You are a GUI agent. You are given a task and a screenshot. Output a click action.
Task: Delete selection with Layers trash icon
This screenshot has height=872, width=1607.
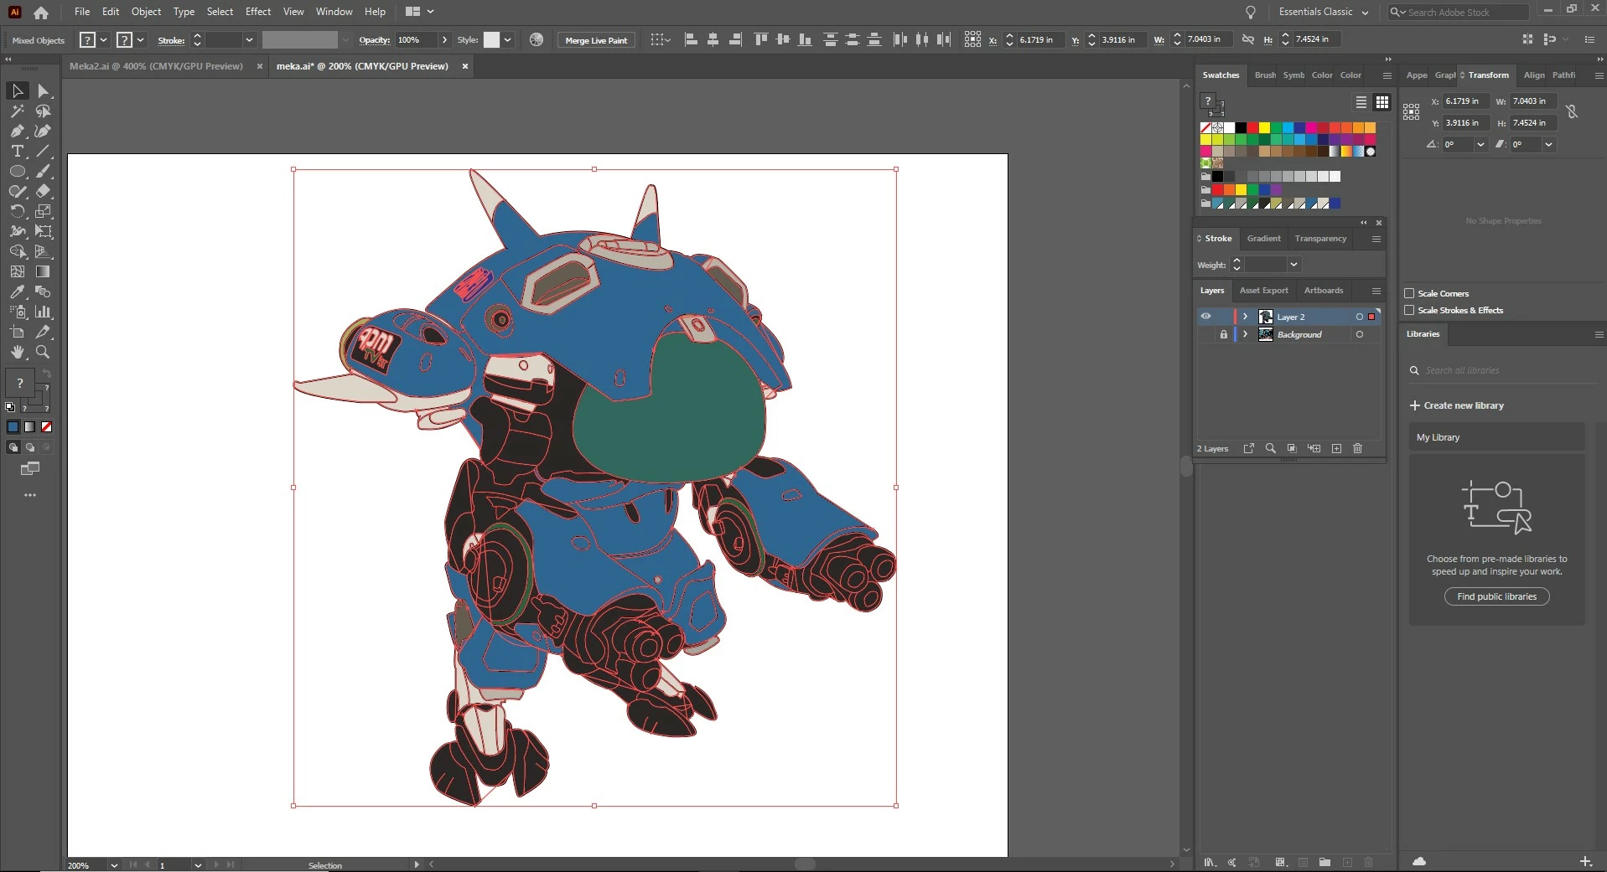1357,448
